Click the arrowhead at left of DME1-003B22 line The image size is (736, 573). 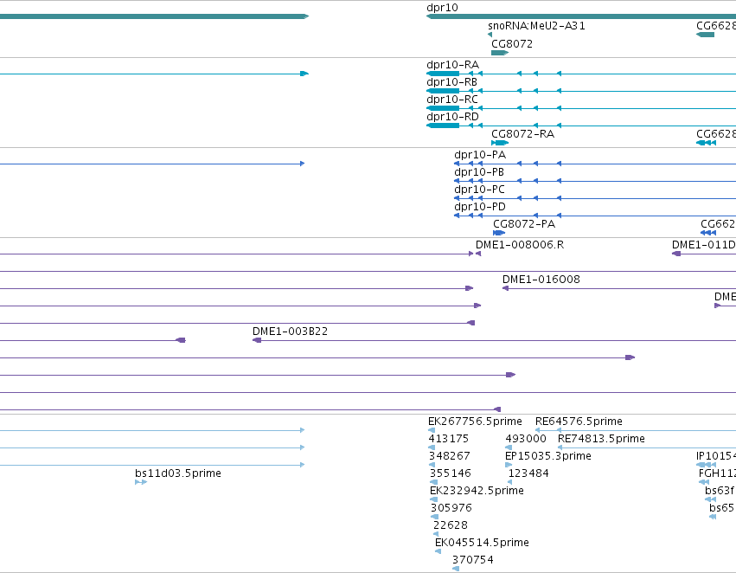257,340
